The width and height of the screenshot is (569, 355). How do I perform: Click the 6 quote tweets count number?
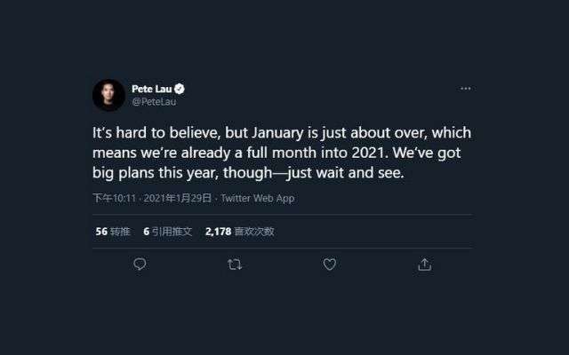(x=146, y=232)
